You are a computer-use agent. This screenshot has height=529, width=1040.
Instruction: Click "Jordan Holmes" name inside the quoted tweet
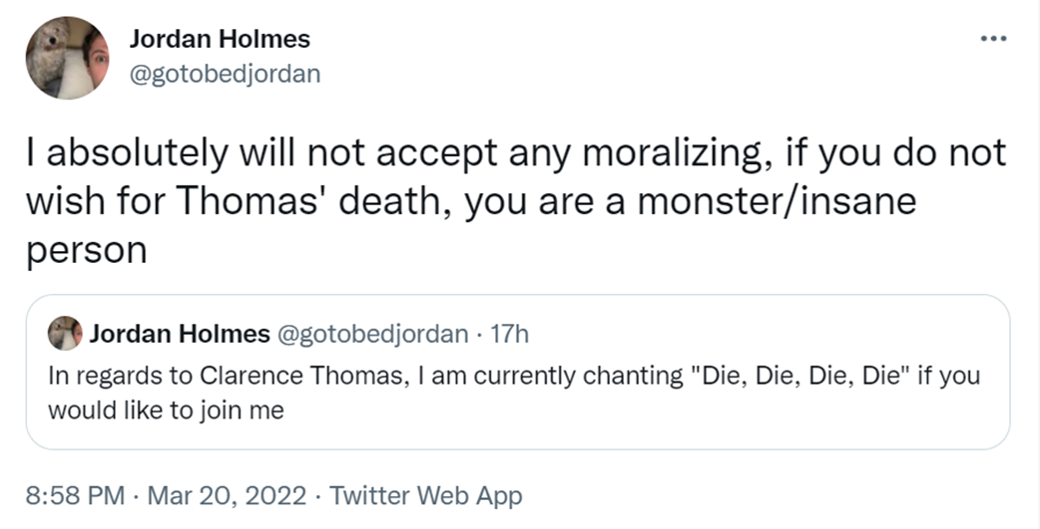[180, 334]
